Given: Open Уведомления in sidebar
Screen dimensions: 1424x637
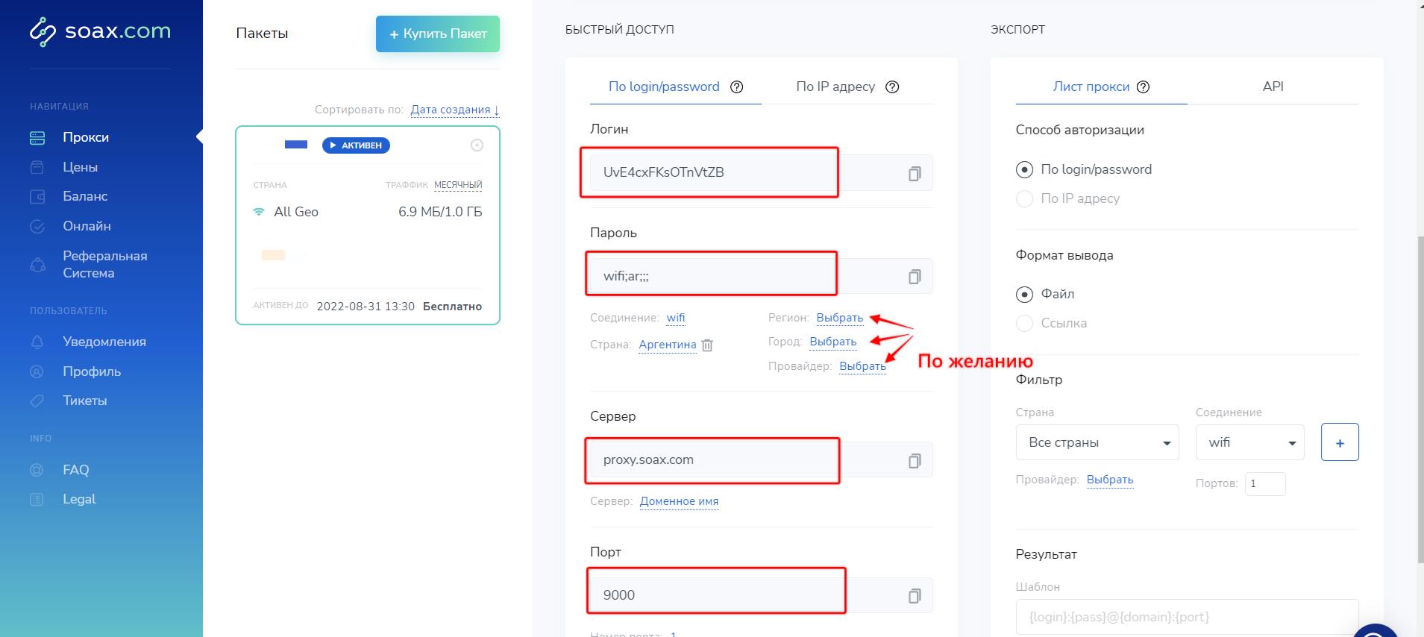Looking at the screenshot, I should (104, 342).
